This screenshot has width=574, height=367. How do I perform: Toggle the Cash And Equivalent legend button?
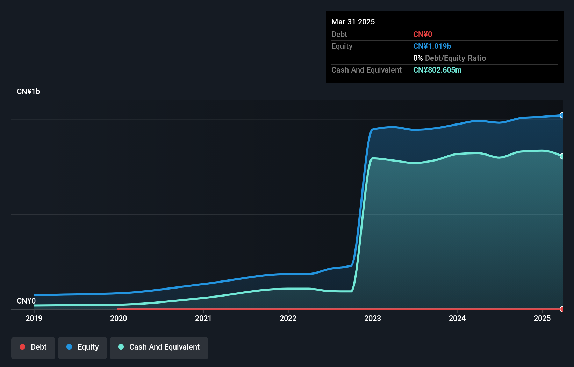pyautogui.click(x=159, y=348)
